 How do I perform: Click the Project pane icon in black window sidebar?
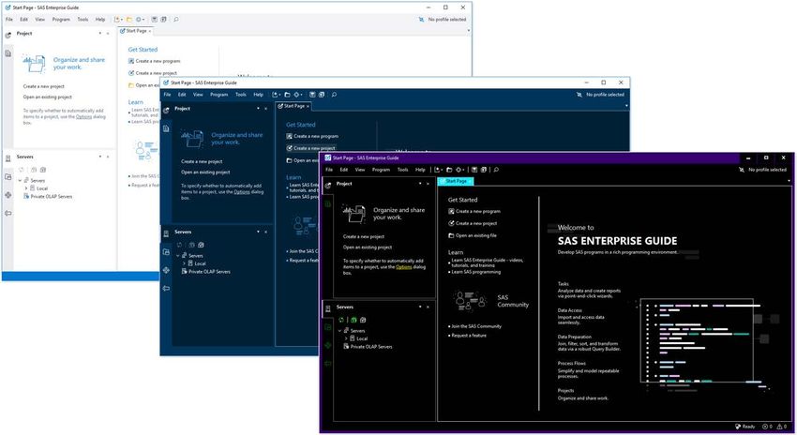click(x=328, y=186)
